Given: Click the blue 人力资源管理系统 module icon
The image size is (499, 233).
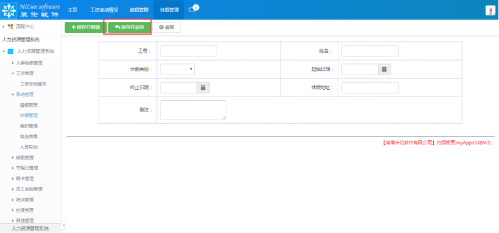Looking at the screenshot, I should pyautogui.click(x=10, y=52).
